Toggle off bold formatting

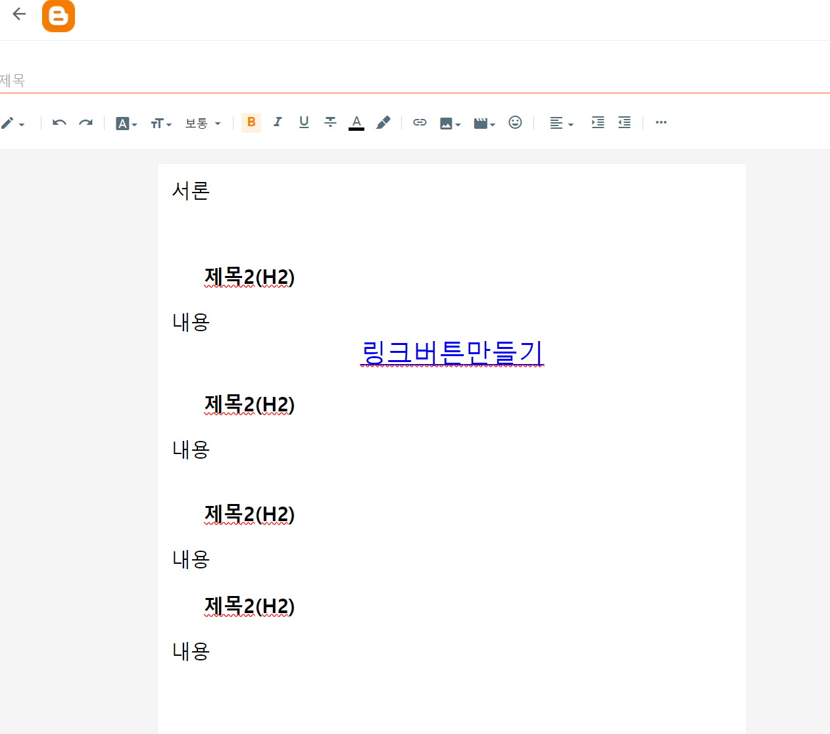[x=251, y=122]
